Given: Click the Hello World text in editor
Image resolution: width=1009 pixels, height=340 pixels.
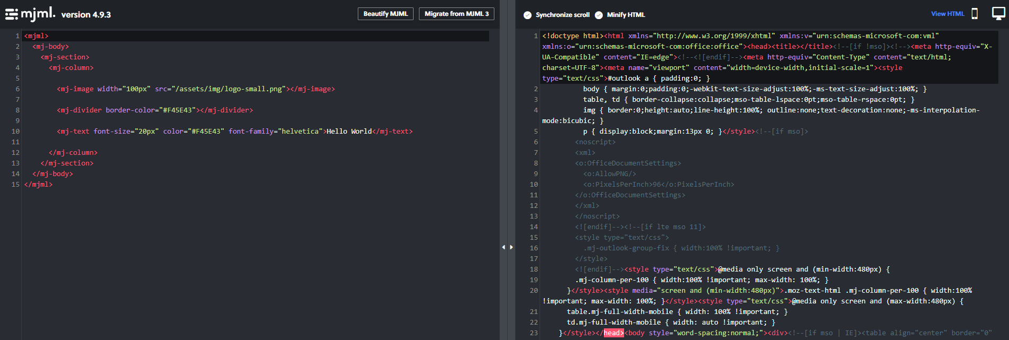Looking at the screenshot, I should tap(349, 132).
